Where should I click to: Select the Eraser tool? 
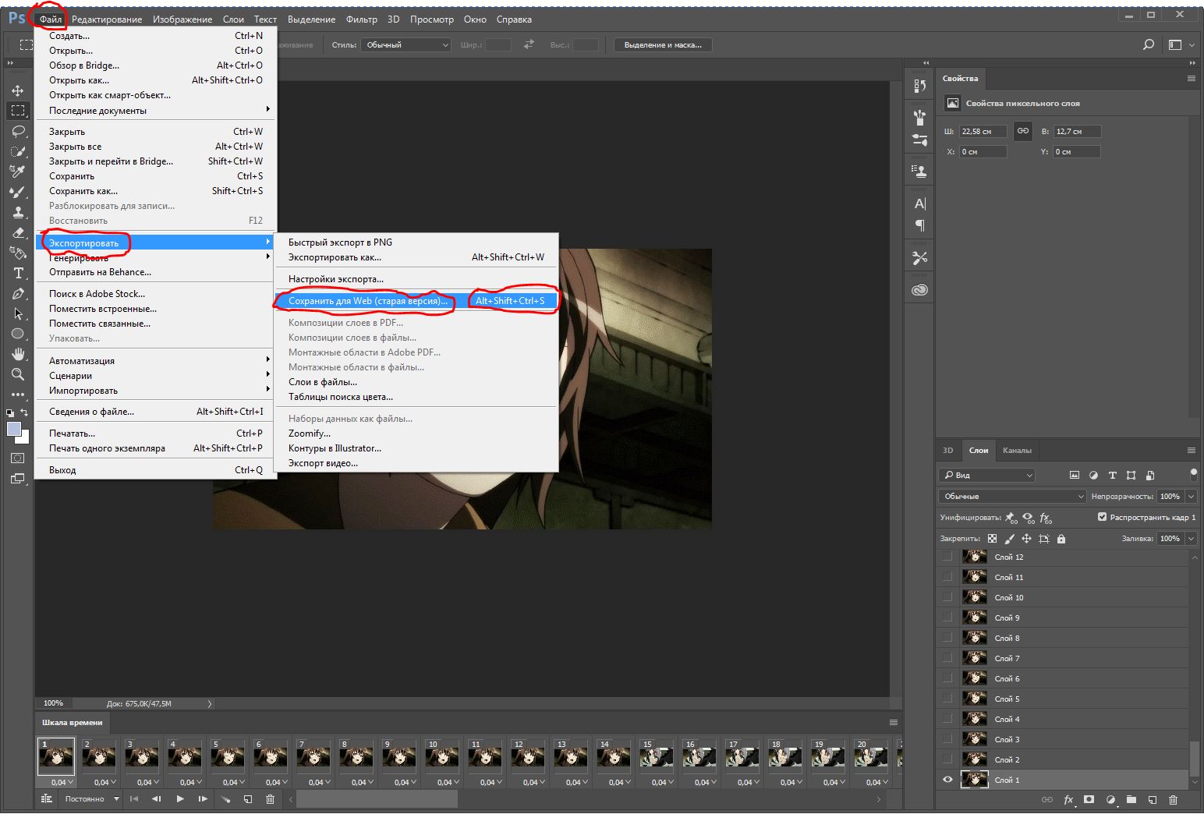tap(18, 232)
